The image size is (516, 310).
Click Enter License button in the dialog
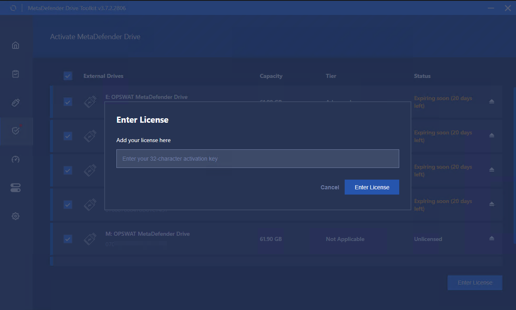pyautogui.click(x=372, y=187)
